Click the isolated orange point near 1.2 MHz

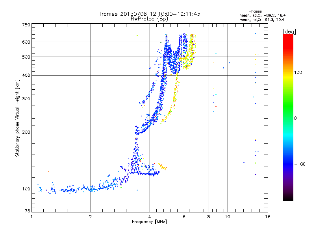(x=48, y=172)
